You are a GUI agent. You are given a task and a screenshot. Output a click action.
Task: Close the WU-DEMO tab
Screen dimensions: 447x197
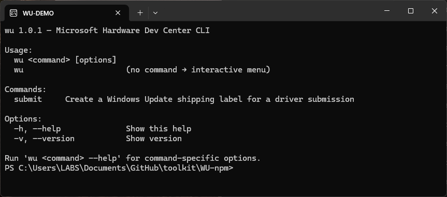click(118, 13)
